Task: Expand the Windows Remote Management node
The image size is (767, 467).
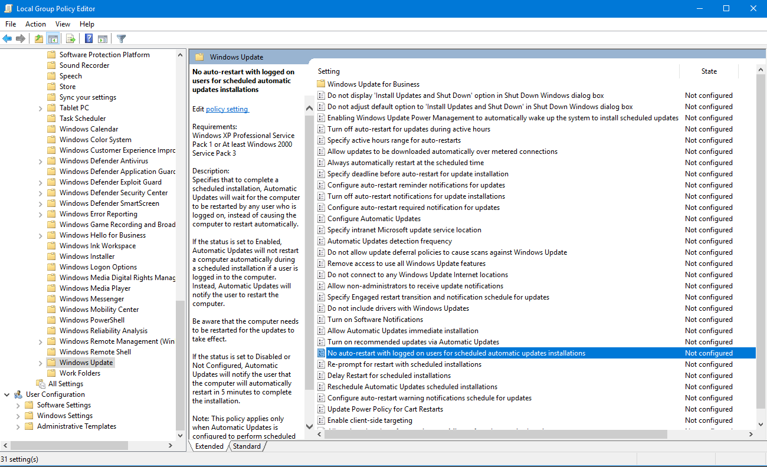Action: (40, 341)
